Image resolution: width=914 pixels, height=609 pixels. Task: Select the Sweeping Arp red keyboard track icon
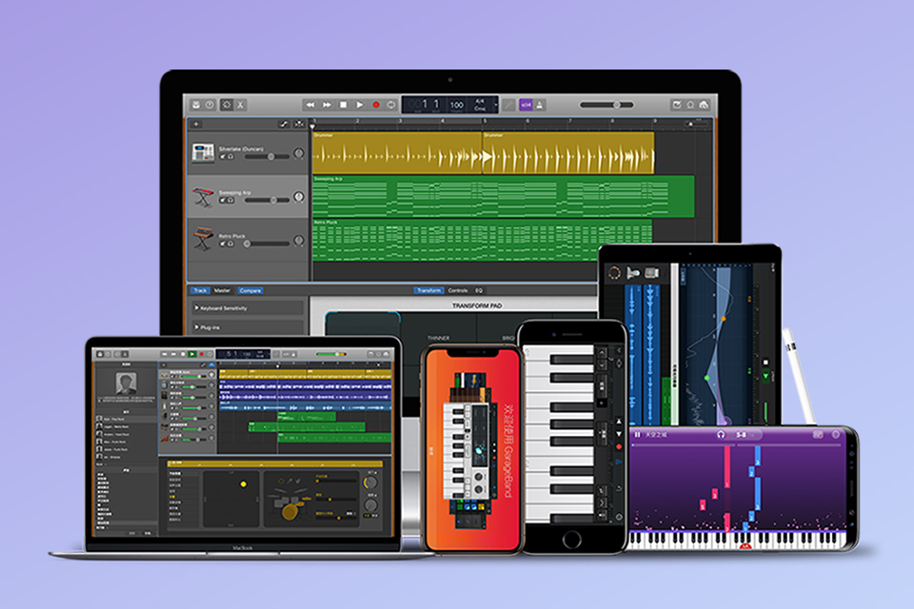[x=203, y=197]
